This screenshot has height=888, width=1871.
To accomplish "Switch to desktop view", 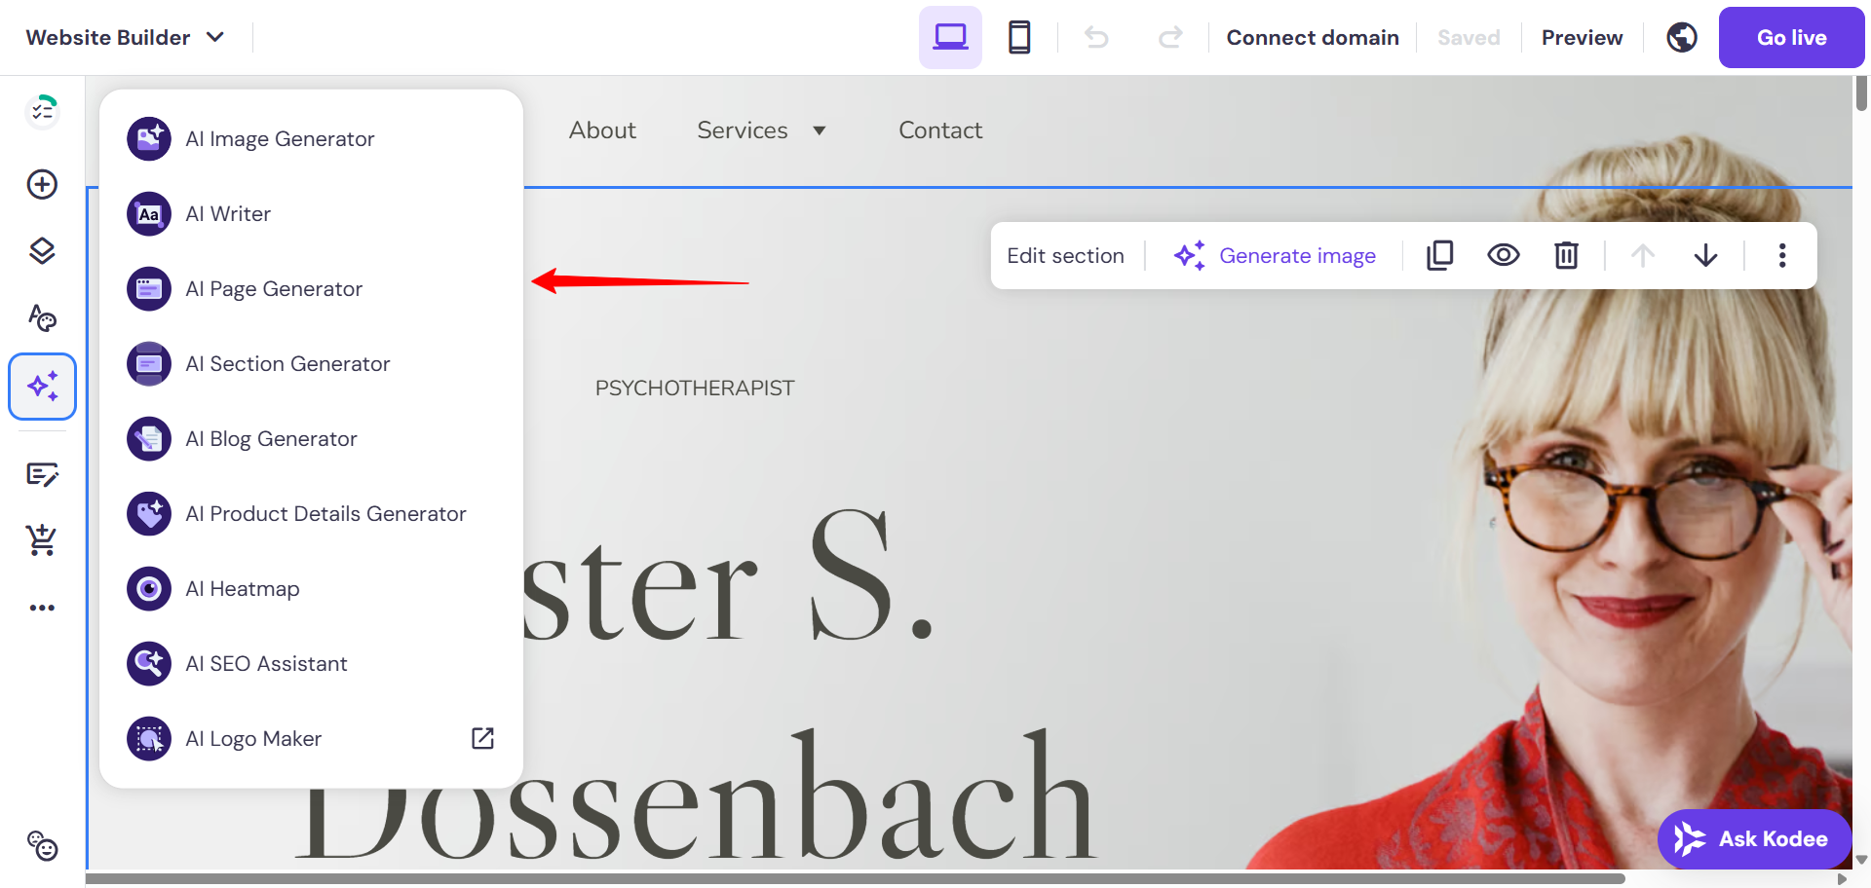I will point(950,37).
